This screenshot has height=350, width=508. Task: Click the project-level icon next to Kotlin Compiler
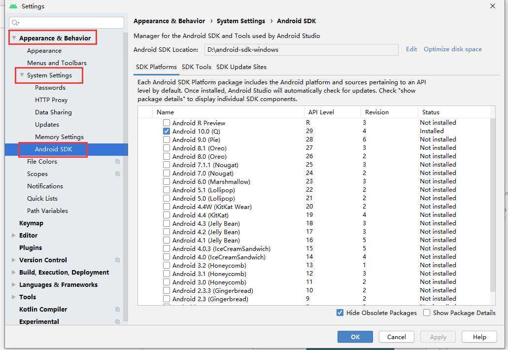[x=117, y=309]
